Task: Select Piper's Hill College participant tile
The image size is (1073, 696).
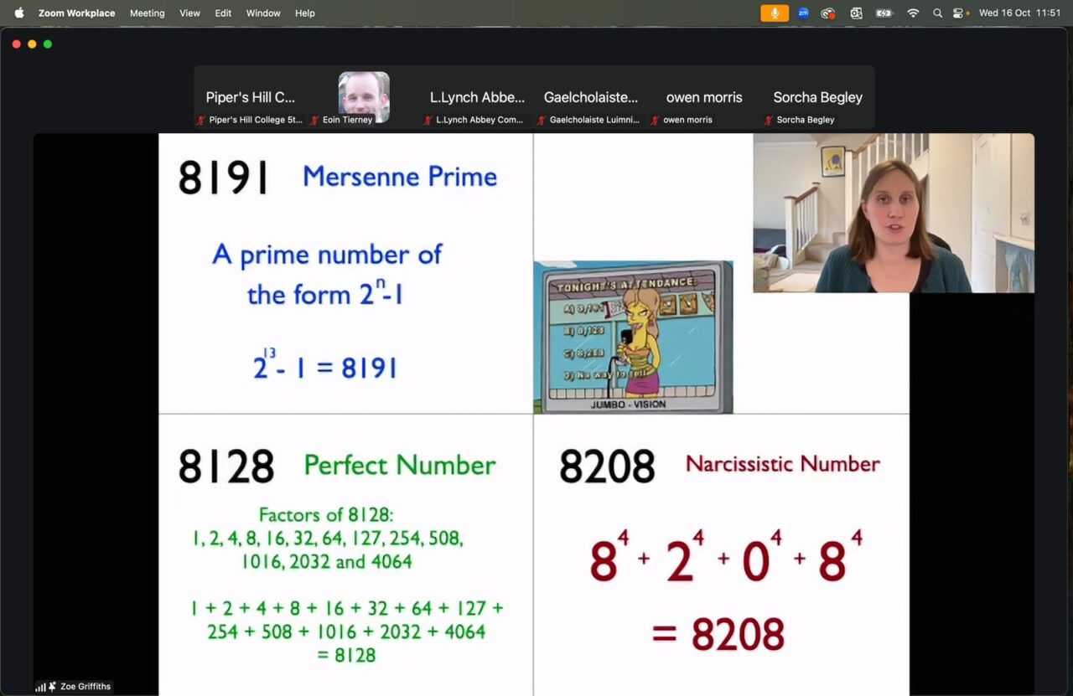Action: coord(251,97)
